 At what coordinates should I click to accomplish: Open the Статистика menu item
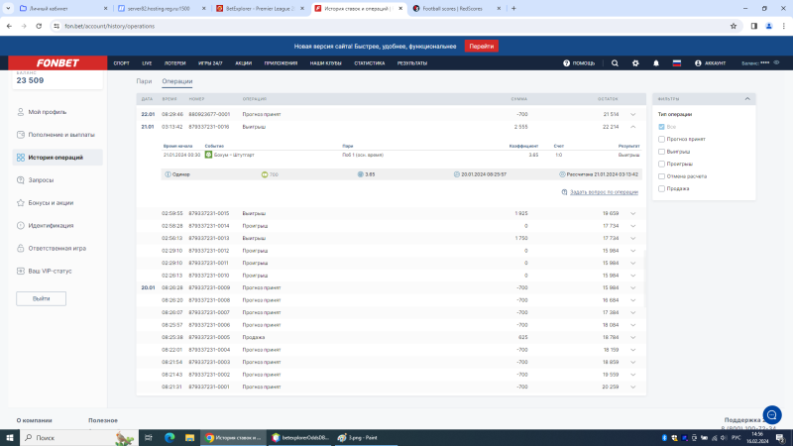(x=369, y=62)
